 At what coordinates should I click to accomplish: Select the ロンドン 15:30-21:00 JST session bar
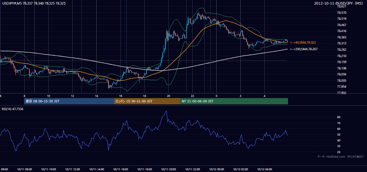coord(147,101)
